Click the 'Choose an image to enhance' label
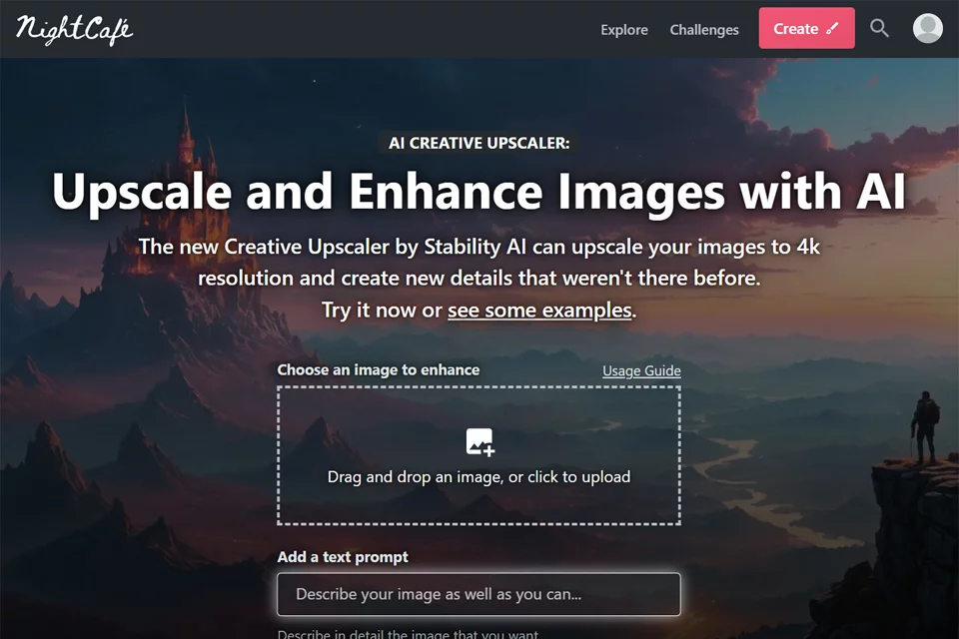 [x=378, y=370]
